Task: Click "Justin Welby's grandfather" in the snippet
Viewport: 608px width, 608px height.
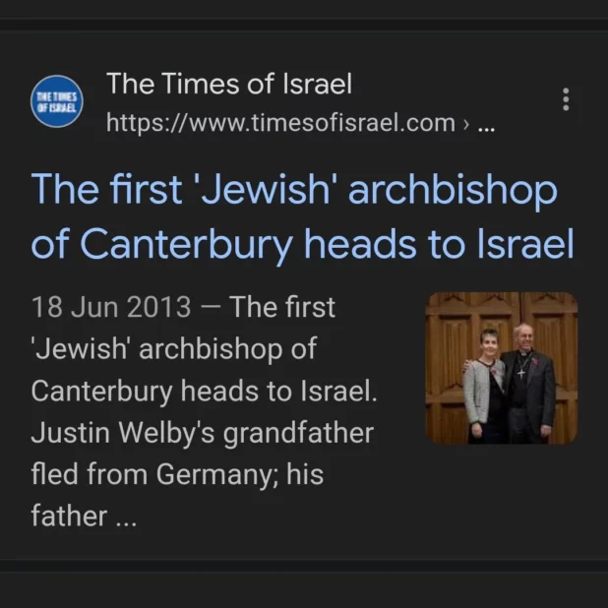Action: 202,433
